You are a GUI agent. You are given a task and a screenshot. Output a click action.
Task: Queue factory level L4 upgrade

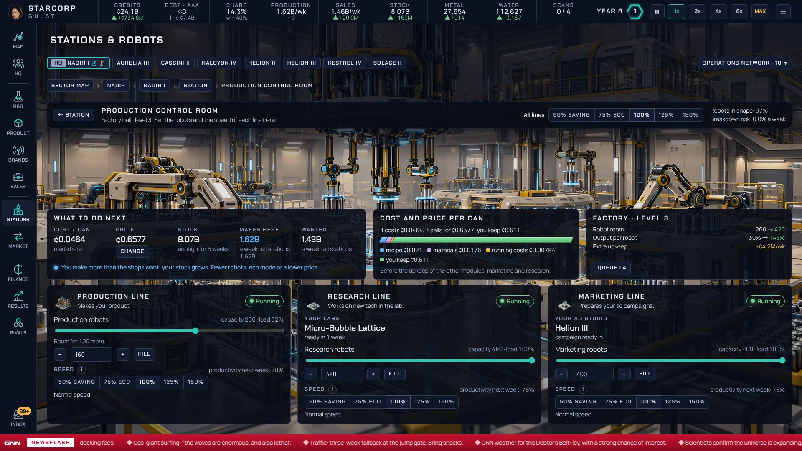coord(612,268)
